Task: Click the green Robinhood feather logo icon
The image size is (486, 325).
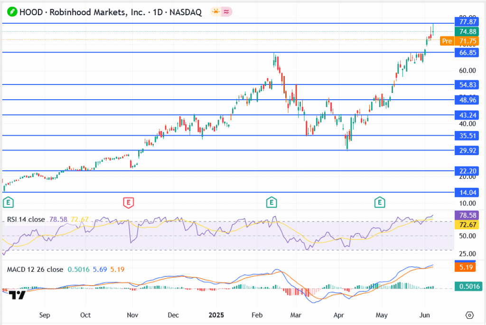Action: coord(11,12)
